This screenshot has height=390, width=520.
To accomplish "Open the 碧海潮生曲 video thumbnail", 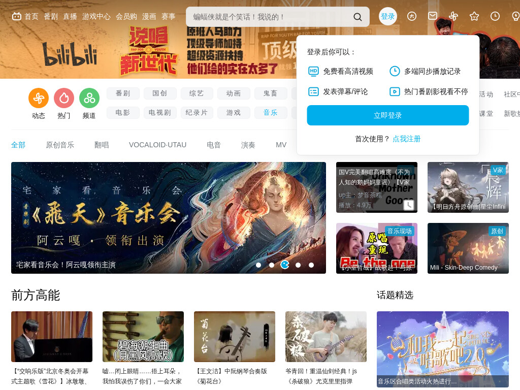I will [x=143, y=337].
